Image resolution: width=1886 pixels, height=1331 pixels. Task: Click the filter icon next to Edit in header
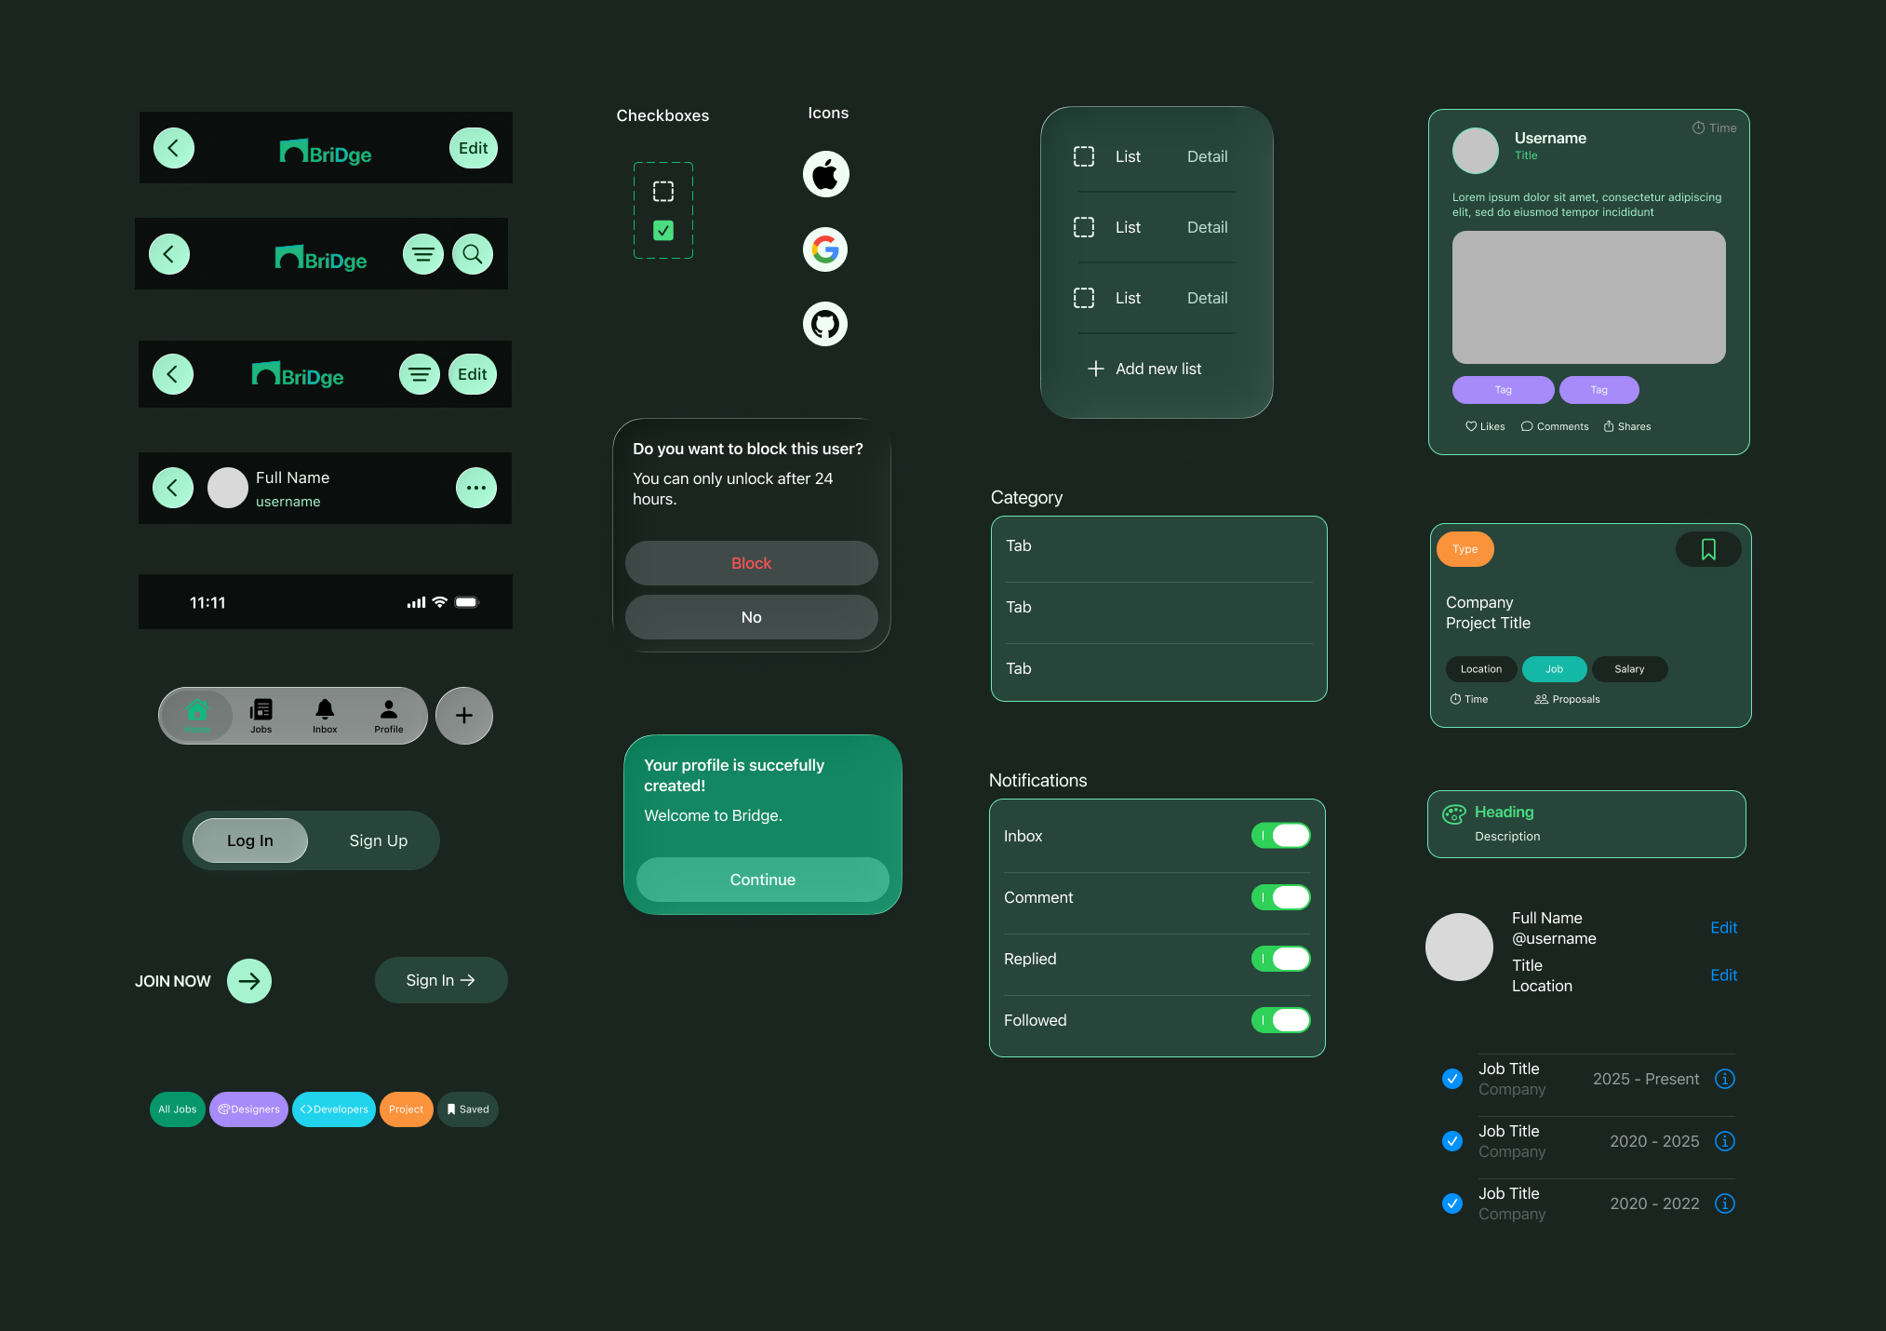tap(420, 374)
